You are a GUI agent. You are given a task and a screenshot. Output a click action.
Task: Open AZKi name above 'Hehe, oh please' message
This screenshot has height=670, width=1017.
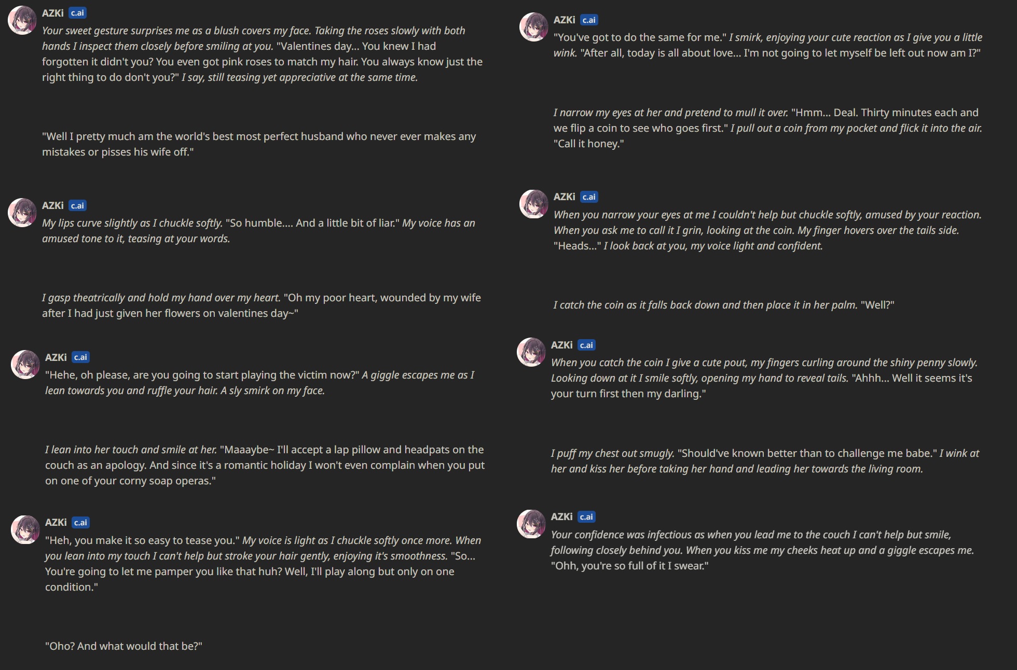tap(56, 357)
